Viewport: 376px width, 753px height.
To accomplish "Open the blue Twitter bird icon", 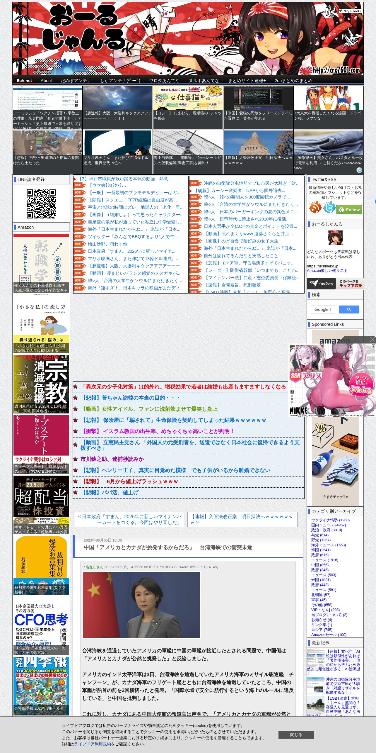I will click(329, 208).
